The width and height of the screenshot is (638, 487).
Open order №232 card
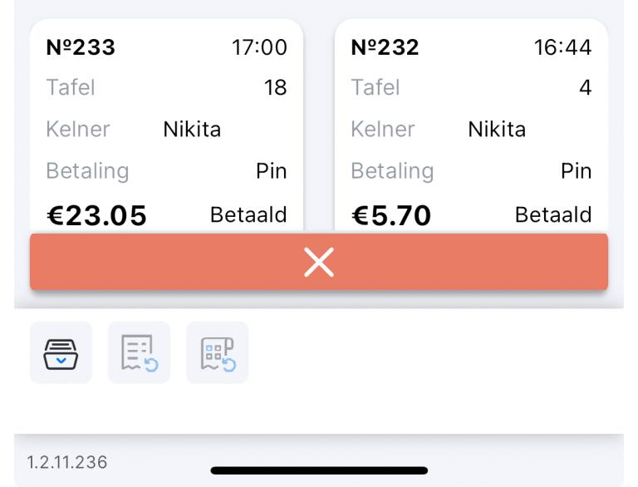click(x=471, y=125)
